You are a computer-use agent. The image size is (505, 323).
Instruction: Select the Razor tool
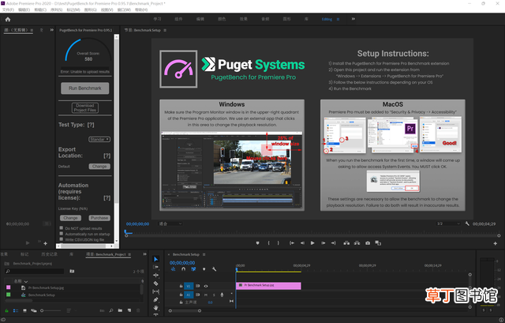coord(156,284)
